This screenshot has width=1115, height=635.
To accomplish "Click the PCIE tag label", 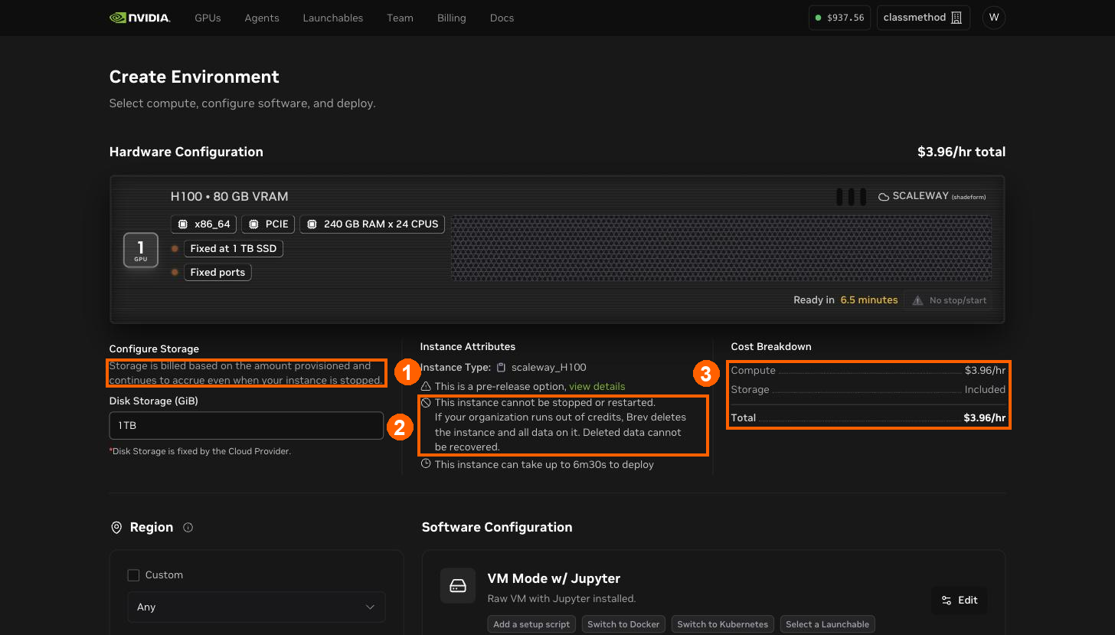I will coord(269,224).
